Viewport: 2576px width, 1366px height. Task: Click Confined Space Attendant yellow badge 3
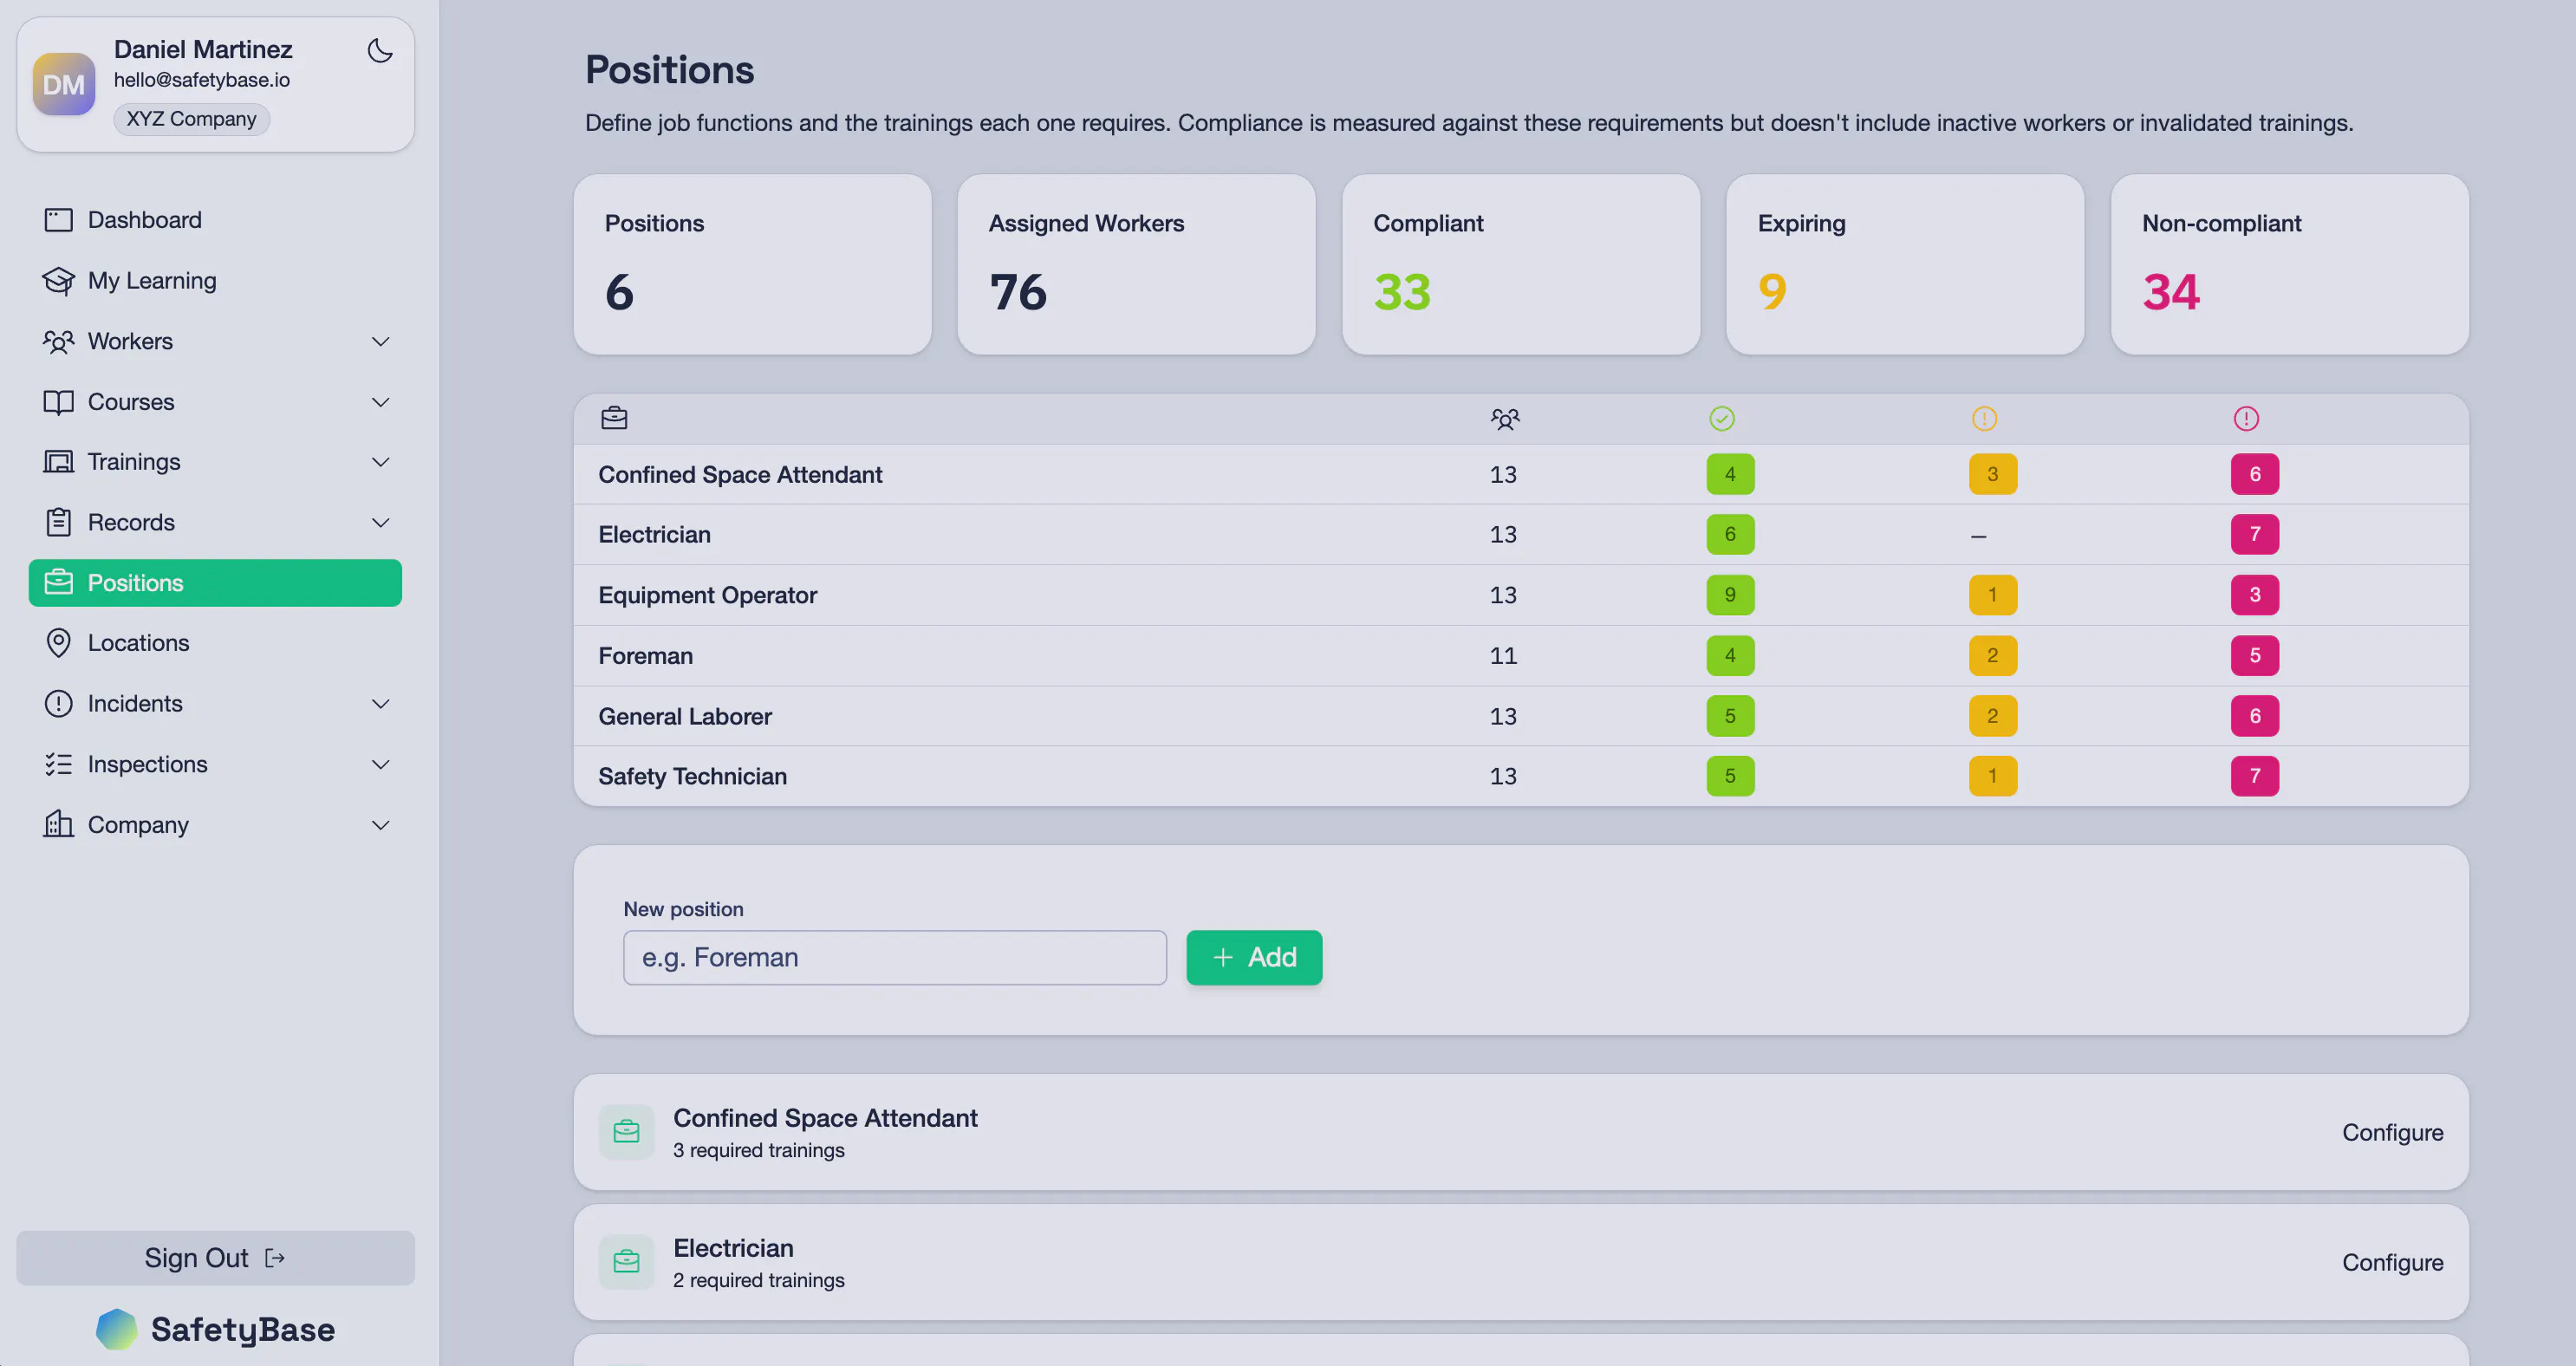tap(1992, 474)
